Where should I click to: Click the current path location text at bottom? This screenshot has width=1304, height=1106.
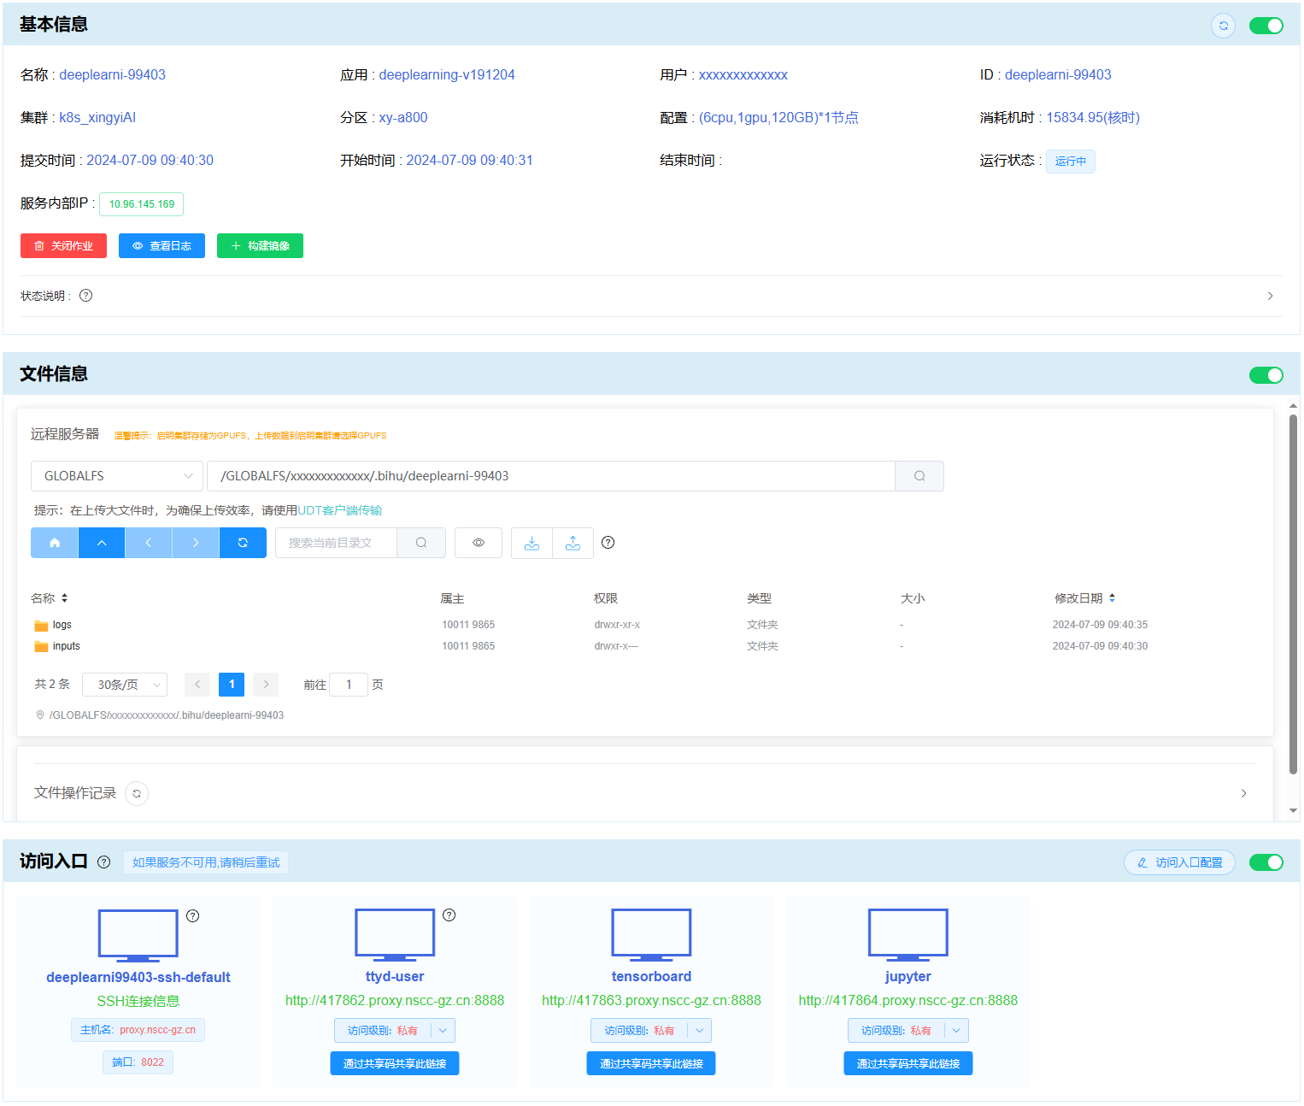[167, 715]
